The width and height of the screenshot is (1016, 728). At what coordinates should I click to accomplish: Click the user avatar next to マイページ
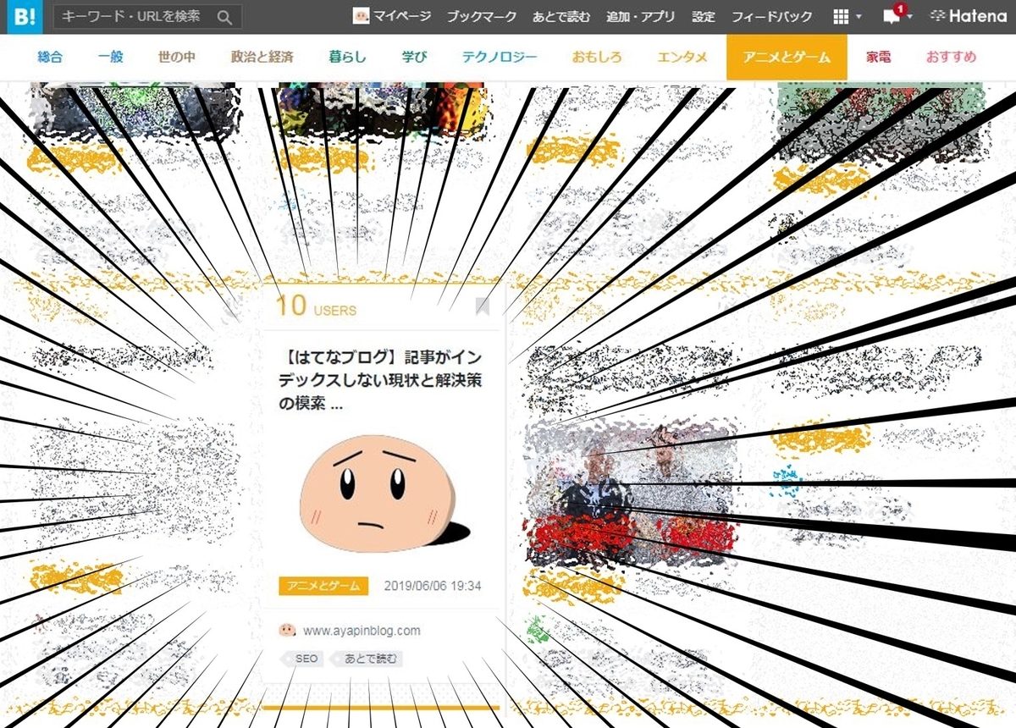(362, 17)
